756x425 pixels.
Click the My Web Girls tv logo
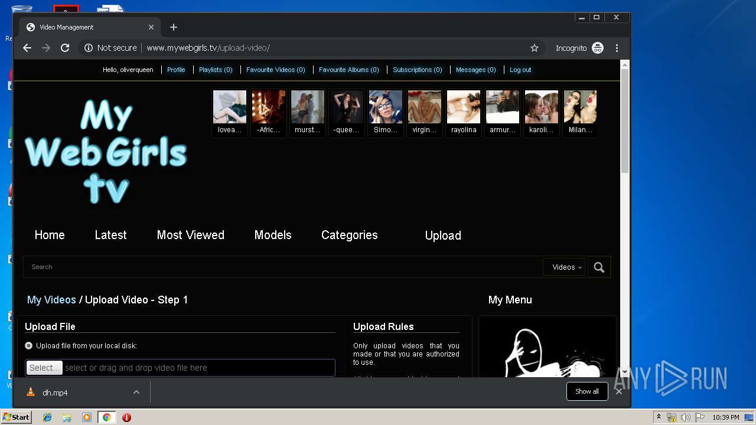106,152
